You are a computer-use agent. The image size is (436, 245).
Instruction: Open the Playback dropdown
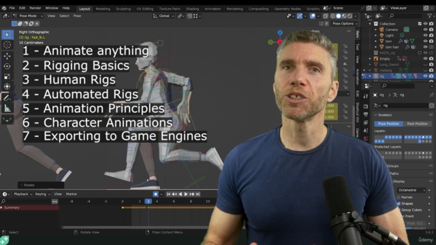[x=22, y=194]
